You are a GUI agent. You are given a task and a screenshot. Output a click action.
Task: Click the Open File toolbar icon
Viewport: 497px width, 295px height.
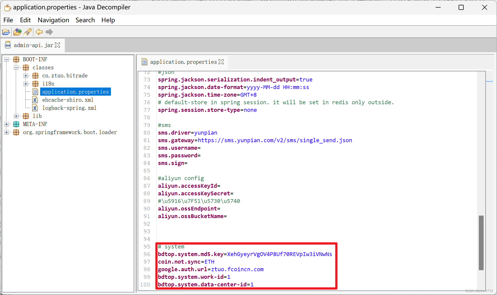click(x=6, y=32)
